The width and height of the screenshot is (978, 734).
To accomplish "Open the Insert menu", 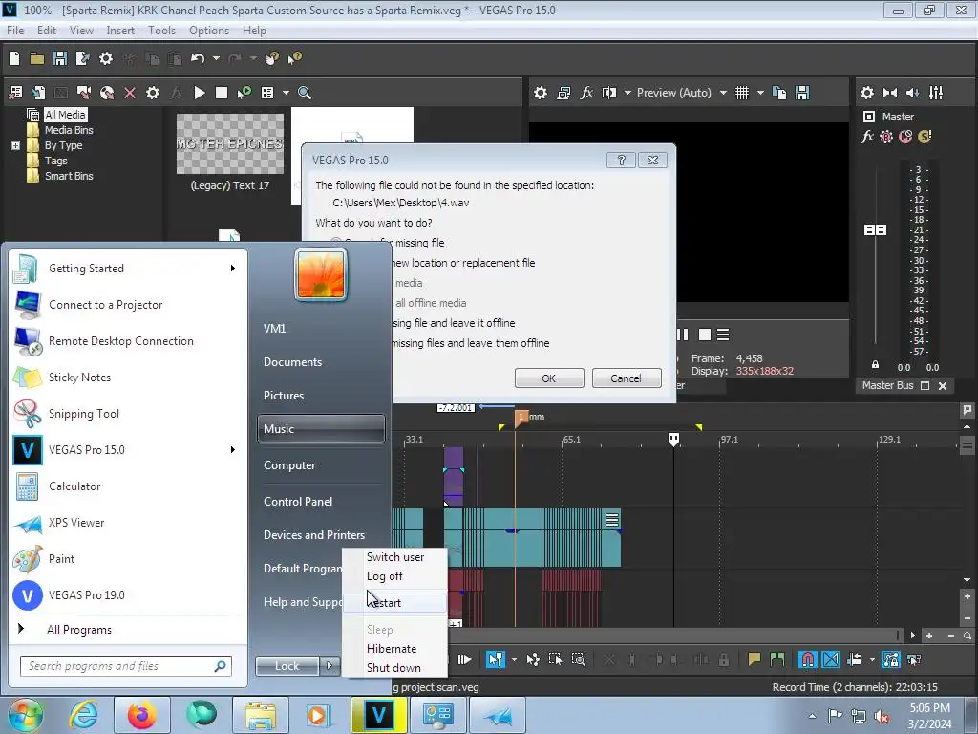I will coord(120,31).
